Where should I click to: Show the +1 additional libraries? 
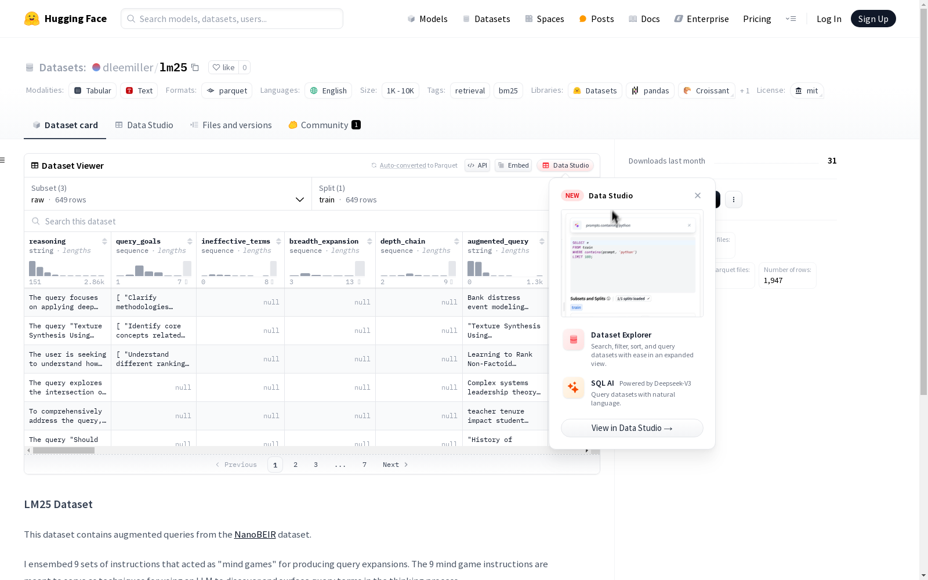(x=745, y=90)
